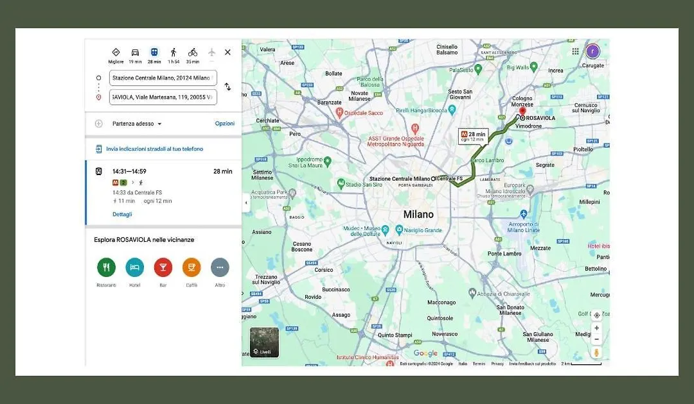Click the 28 min metro route callout

pyautogui.click(x=473, y=136)
